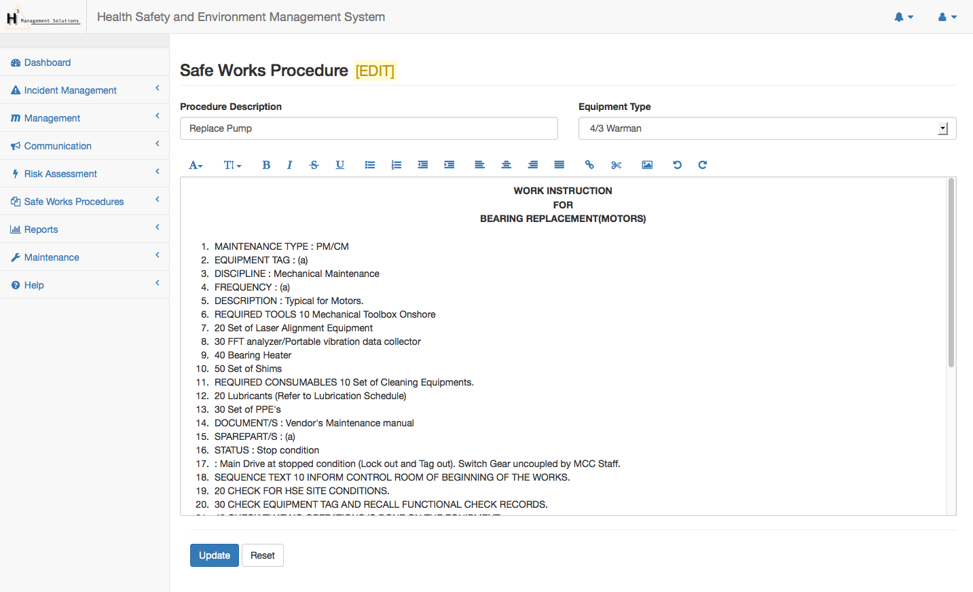Expand Incident Management sidebar menu
Image resolution: width=973 pixels, height=592 pixels.
[71, 90]
